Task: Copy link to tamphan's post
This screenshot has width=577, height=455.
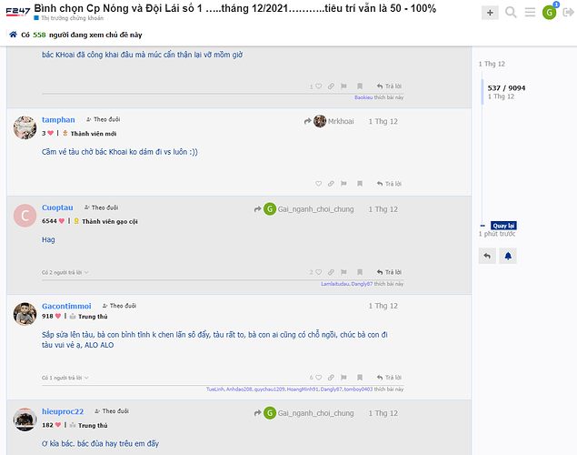Action: pyautogui.click(x=331, y=184)
